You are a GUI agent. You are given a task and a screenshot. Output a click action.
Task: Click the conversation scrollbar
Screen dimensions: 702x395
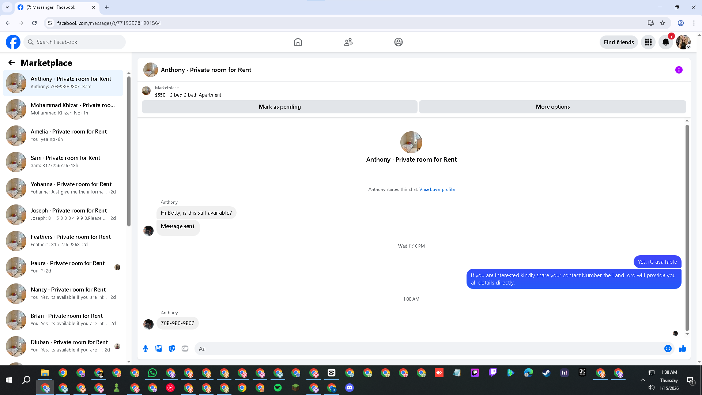[687, 227]
